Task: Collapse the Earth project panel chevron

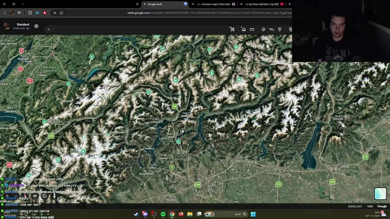Action: coord(48,29)
